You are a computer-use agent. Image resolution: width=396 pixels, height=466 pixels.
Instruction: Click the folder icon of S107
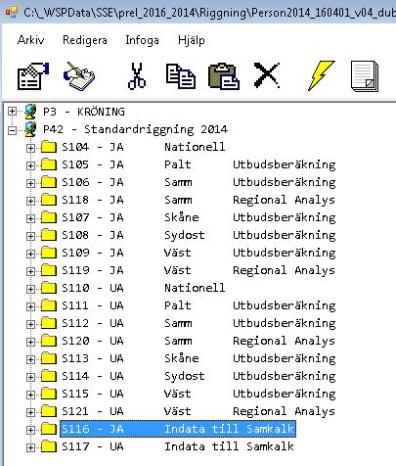(x=49, y=217)
